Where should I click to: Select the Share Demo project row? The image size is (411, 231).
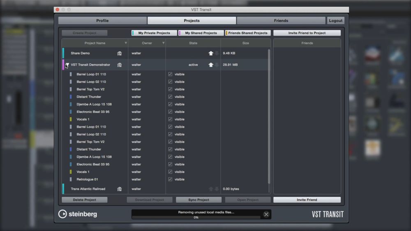pos(165,53)
